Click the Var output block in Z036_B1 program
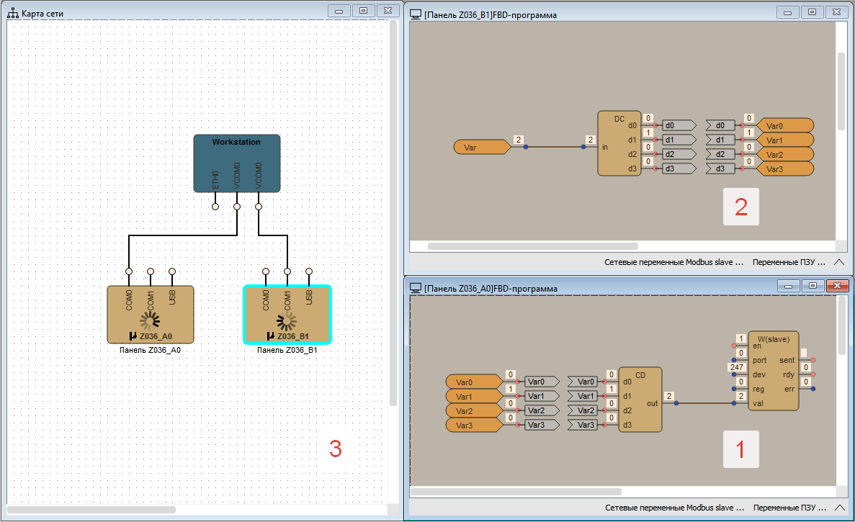855x522 pixels. (481, 146)
